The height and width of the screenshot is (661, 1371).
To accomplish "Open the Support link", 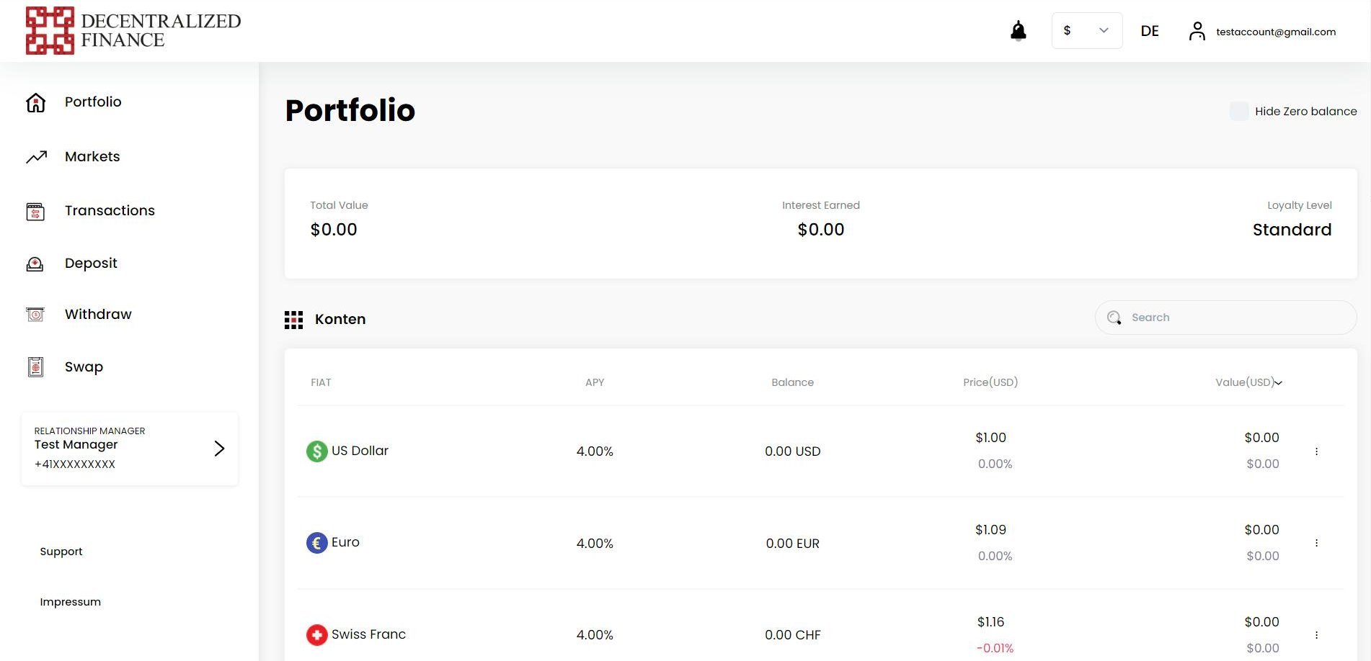I will (61, 552).
